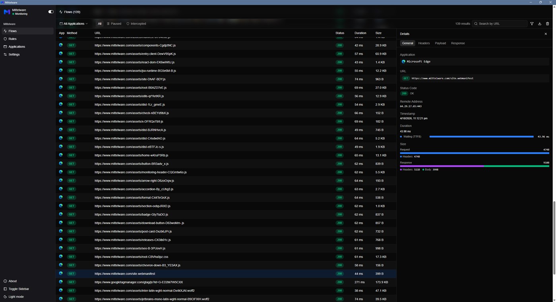Open the About page
The image size is (556, 302).
(x=27, y=281)
